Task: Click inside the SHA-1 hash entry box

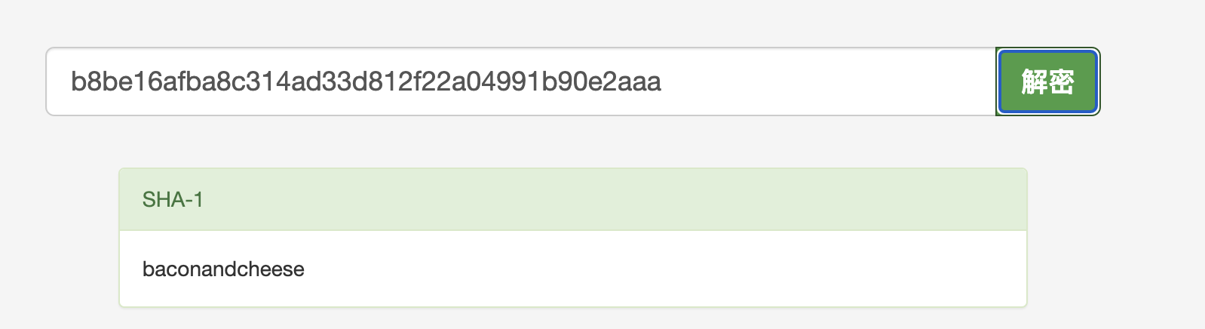Action: (x=521, y=81)
